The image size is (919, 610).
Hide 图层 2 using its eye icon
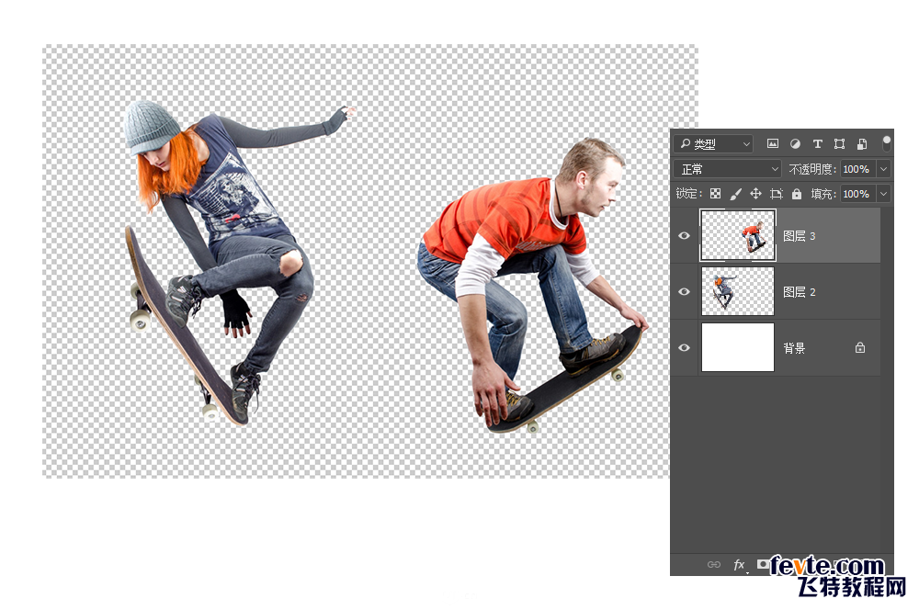684,292
